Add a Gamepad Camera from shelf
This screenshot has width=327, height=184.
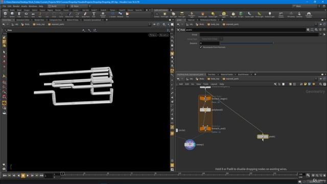(x=309, y=15)
